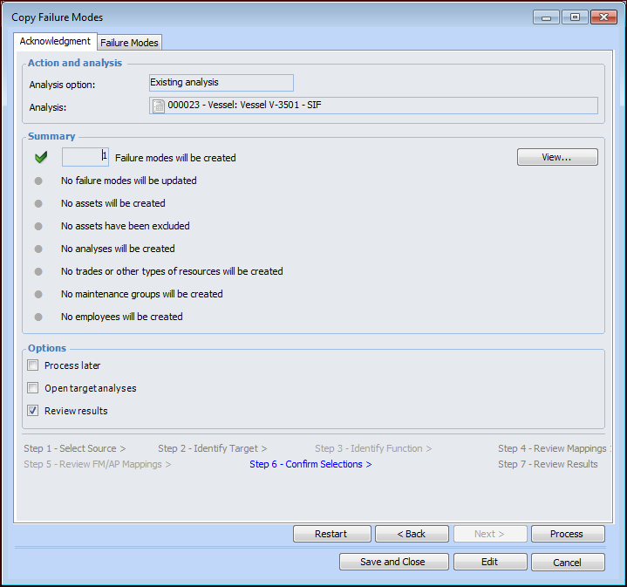Click the gray dot beside No failure modes updated
This screenshot has width=627, height=587.
[38, 181]
